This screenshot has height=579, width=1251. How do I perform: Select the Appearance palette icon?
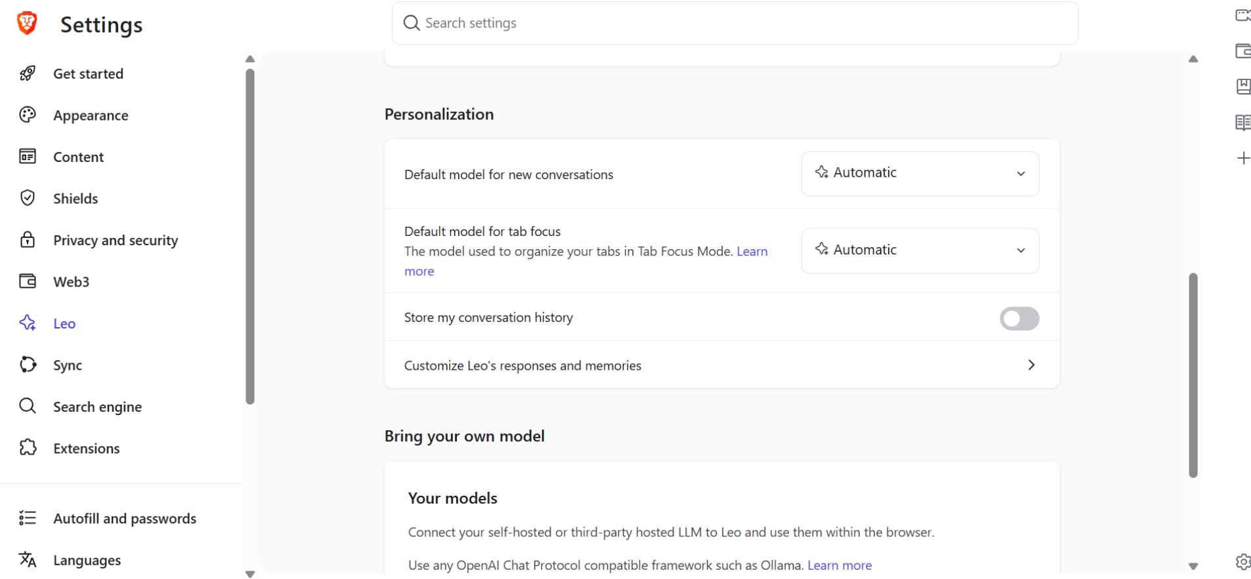click(28, 115)
